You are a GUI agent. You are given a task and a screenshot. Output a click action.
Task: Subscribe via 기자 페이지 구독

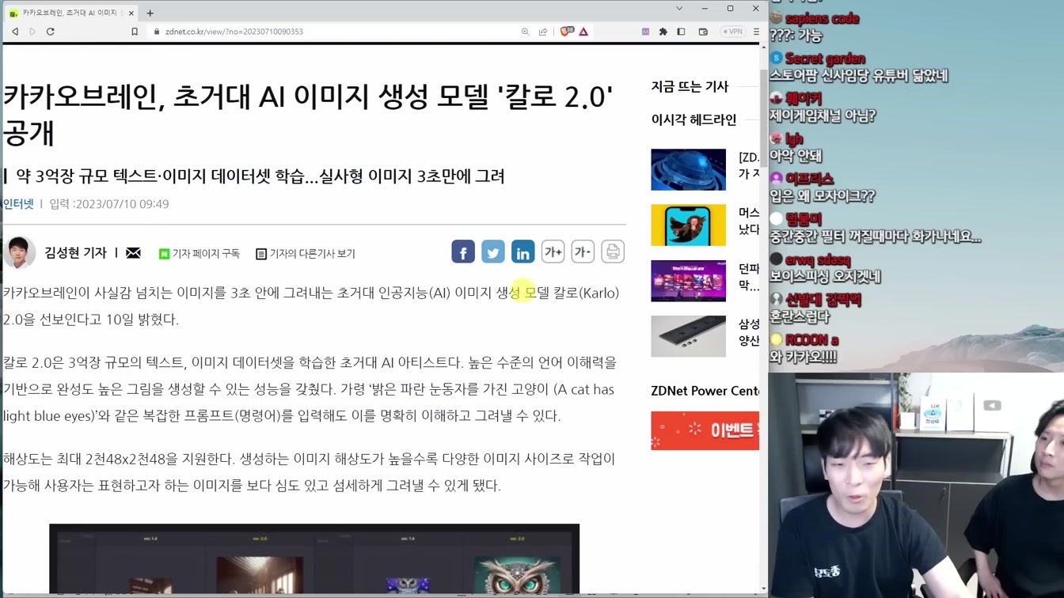tap(199, 253)
